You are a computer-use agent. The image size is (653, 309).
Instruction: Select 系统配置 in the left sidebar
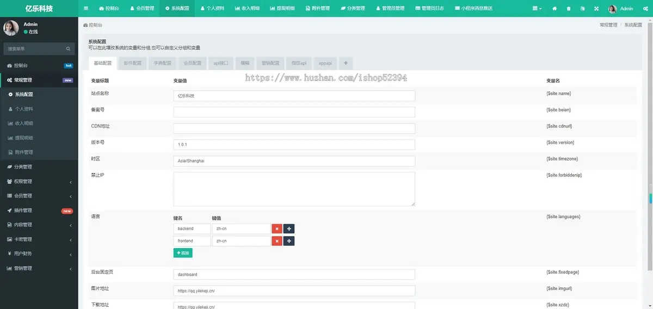[x=39, y=94]
